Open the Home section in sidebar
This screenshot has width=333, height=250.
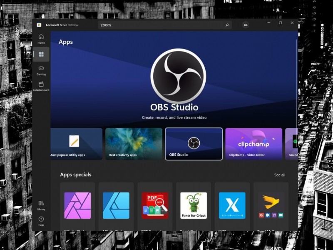coord(41,39)
